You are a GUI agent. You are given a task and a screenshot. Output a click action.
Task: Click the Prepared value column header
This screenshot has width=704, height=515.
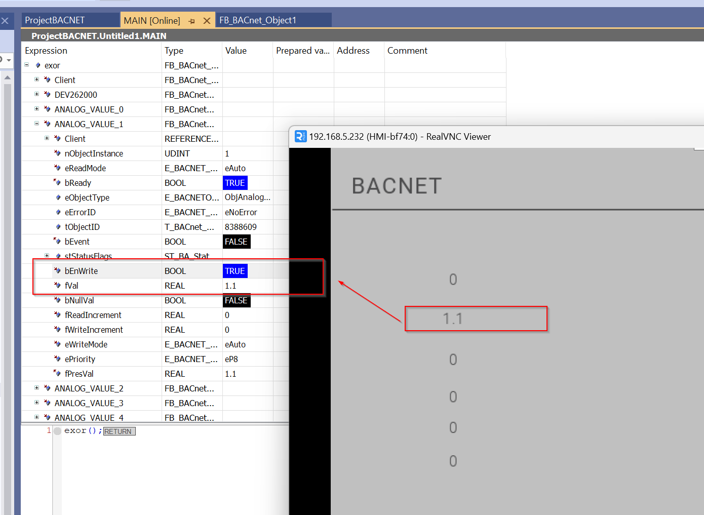303,51
